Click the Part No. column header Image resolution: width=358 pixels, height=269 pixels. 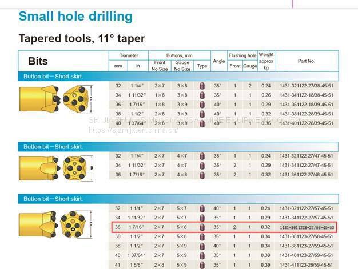pyautogui.click(x=306, y=61)
